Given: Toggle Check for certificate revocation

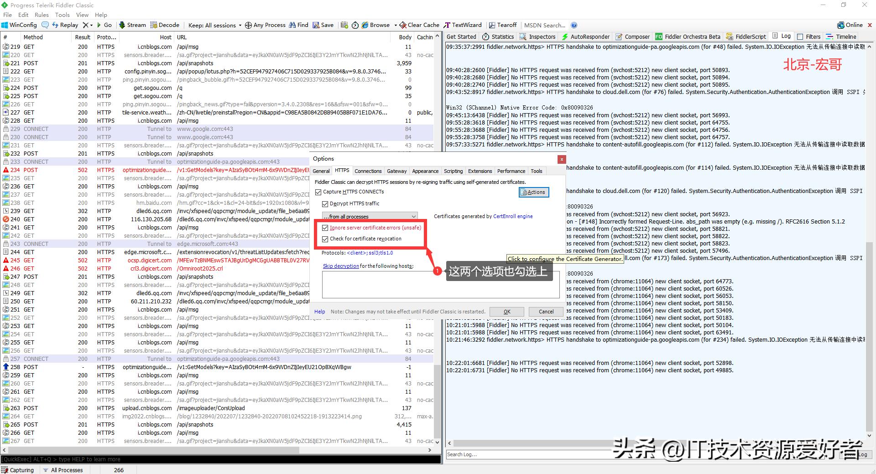Looking at the screenshot, I should click(325, 239).
